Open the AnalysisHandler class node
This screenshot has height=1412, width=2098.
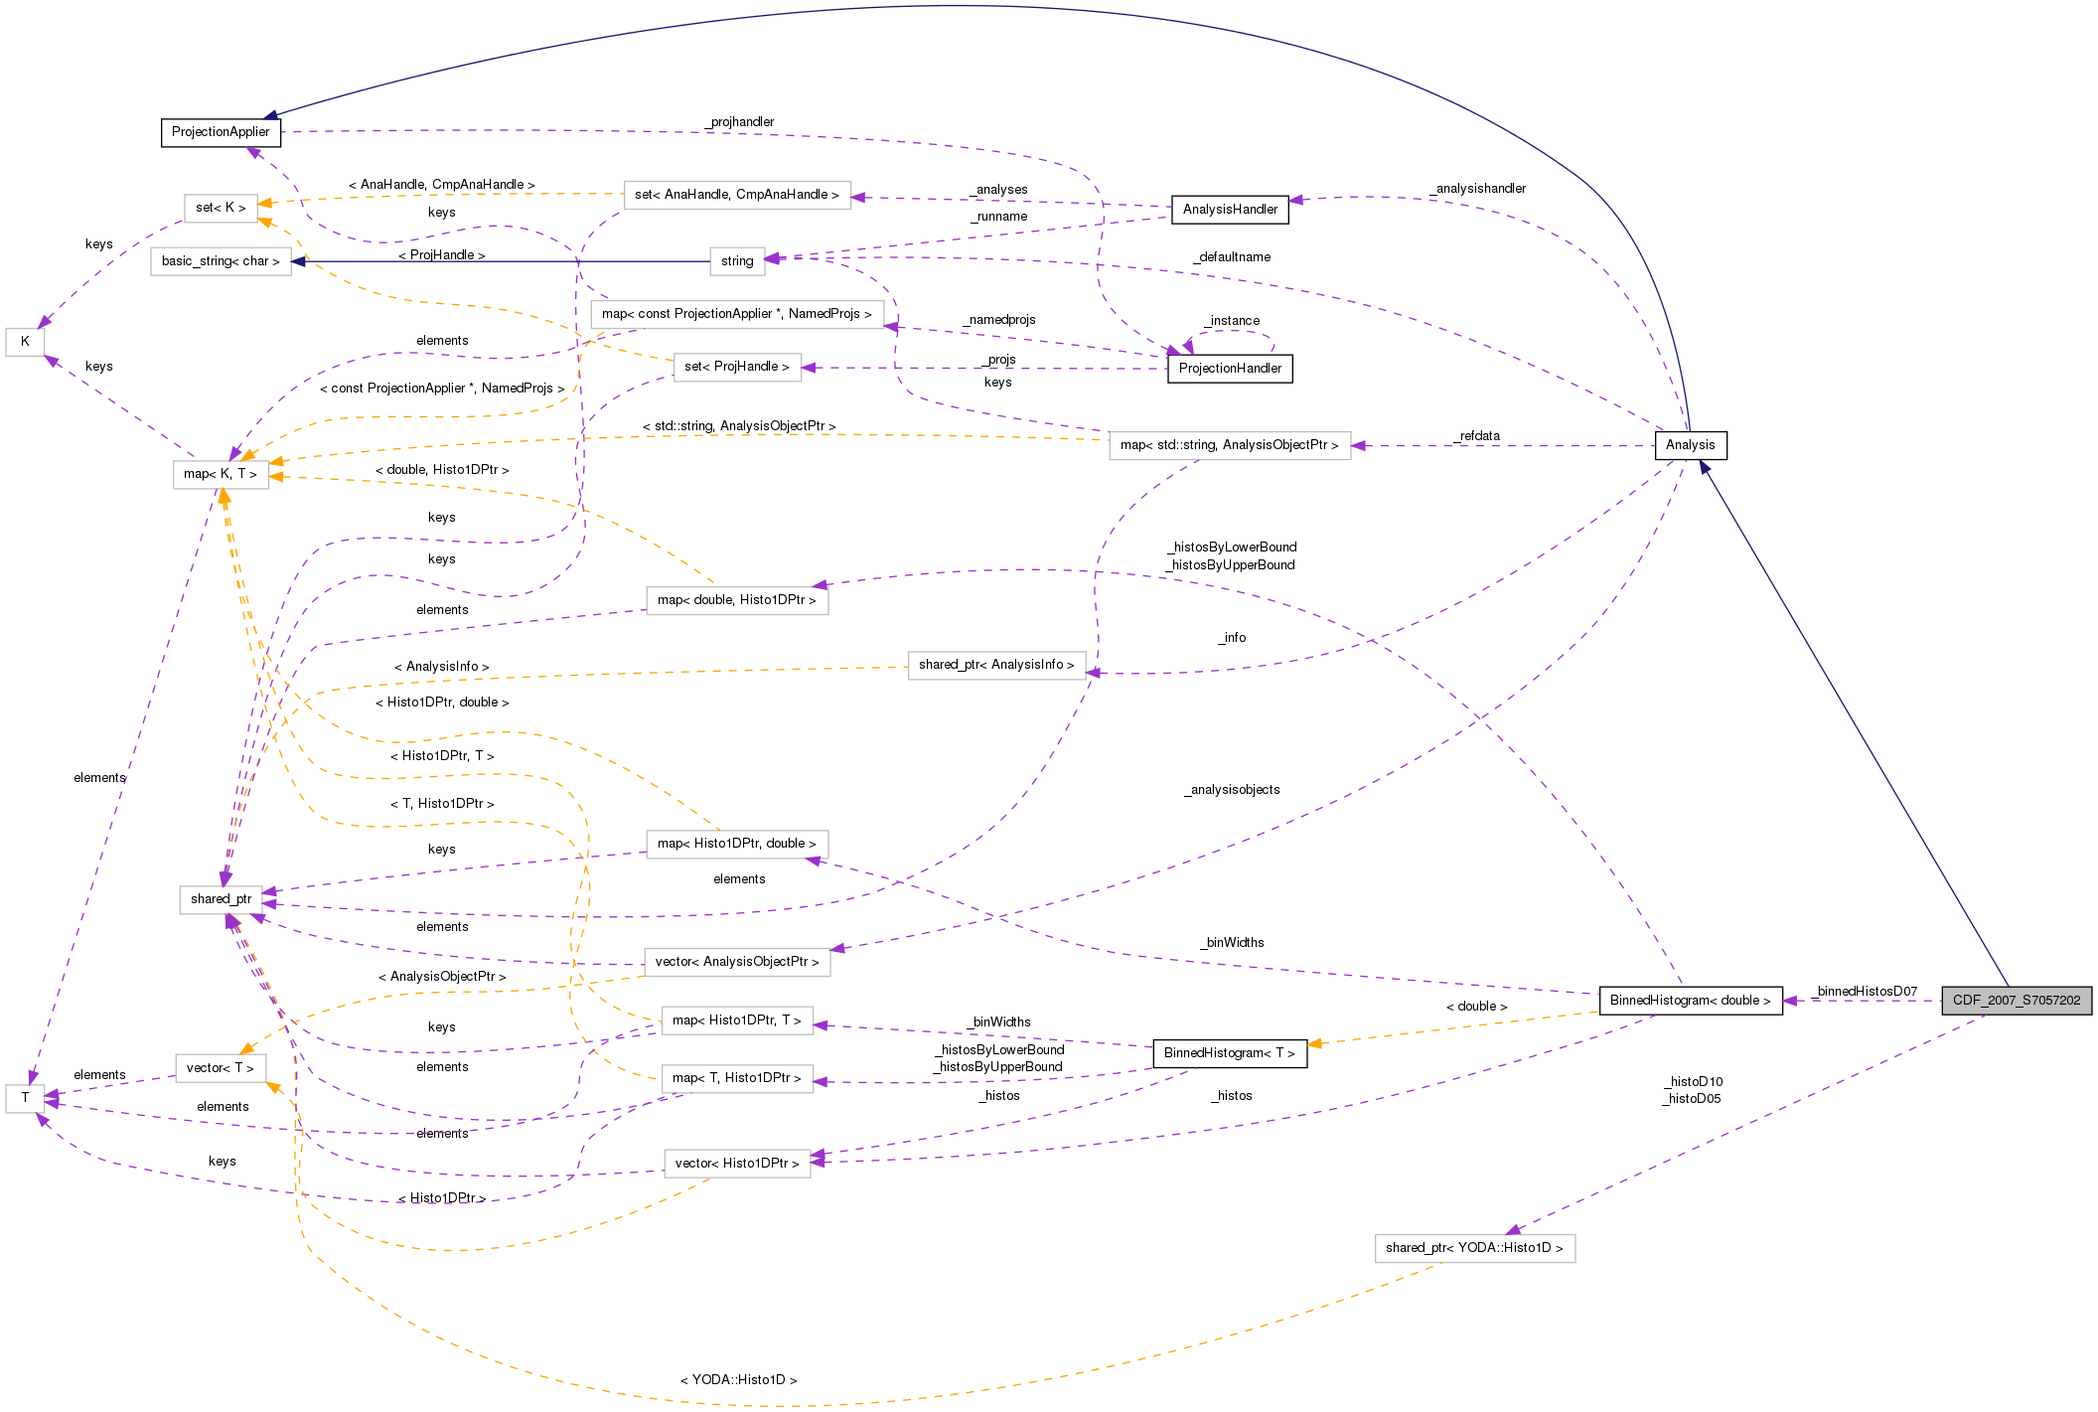point(1230,210)
